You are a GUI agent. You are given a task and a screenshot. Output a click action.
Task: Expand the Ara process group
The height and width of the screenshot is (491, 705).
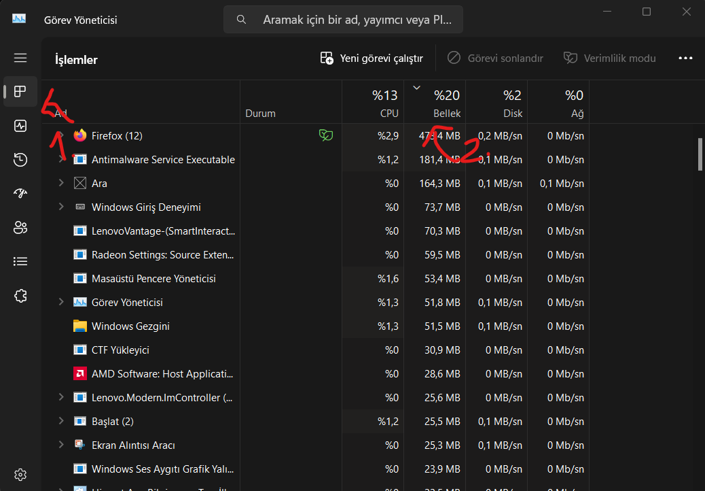coord(61,184)
